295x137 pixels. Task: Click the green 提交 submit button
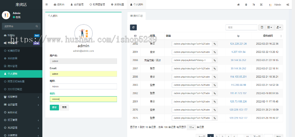(54, 107)
